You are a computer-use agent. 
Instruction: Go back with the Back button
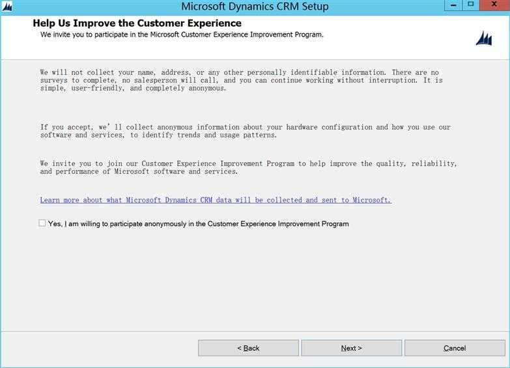pyautogui.click(x=248, y=348)
